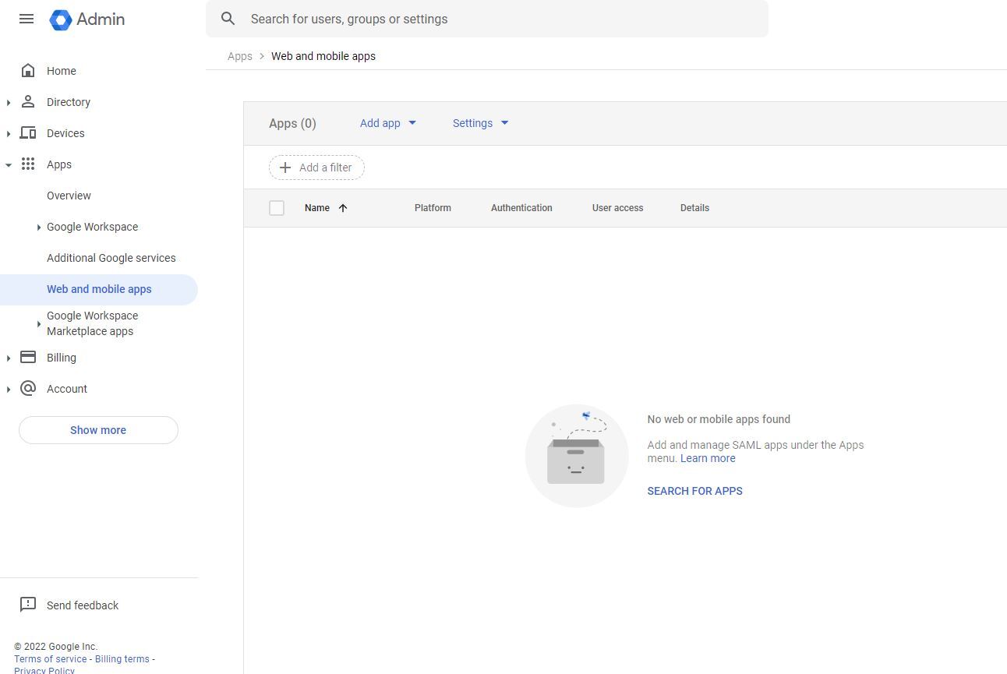Screen dimensions: 1007x674
Task: Click the Devices icon in sidebar
Action: click(28, 133)
